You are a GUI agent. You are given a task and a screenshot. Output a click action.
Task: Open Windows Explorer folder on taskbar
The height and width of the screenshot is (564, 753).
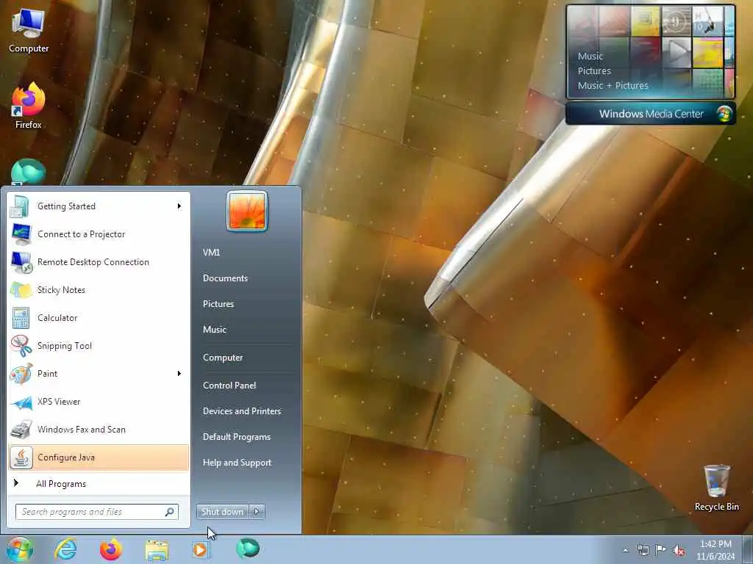pos(157,550)
